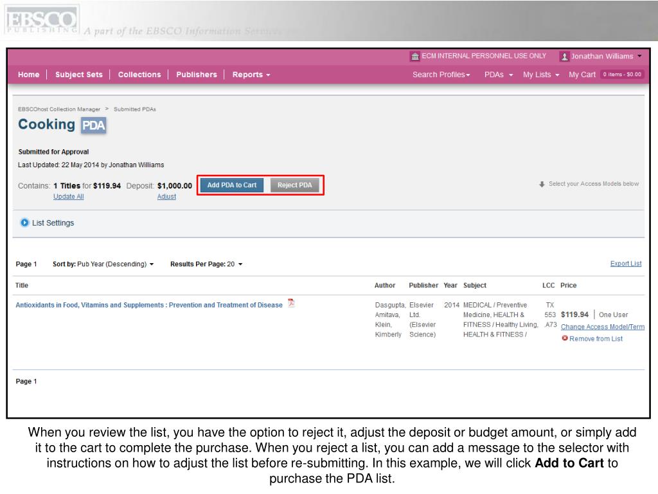The height and width of the screenshot is (494, 658).
Task: Click the Change Access Model/Term link
Action: 603,327
